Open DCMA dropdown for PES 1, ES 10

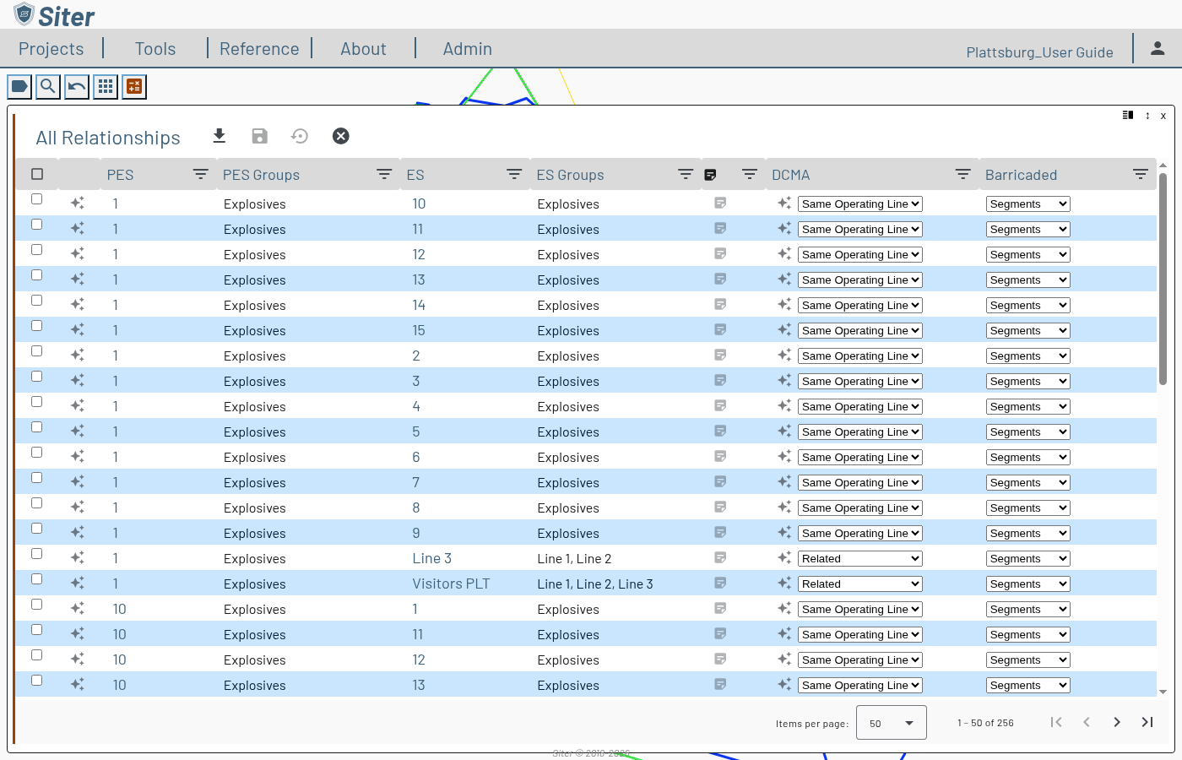[860, 204]
